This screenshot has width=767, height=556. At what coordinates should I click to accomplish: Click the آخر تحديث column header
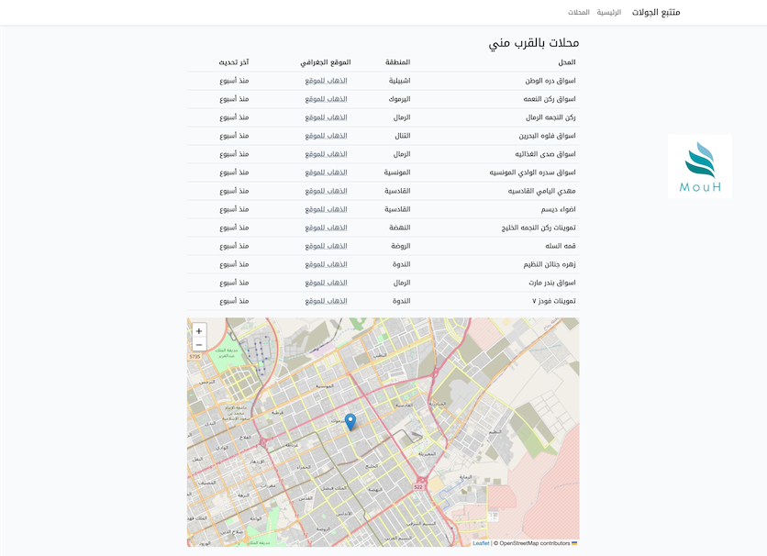pyautogui.click(x=234, y=62)
